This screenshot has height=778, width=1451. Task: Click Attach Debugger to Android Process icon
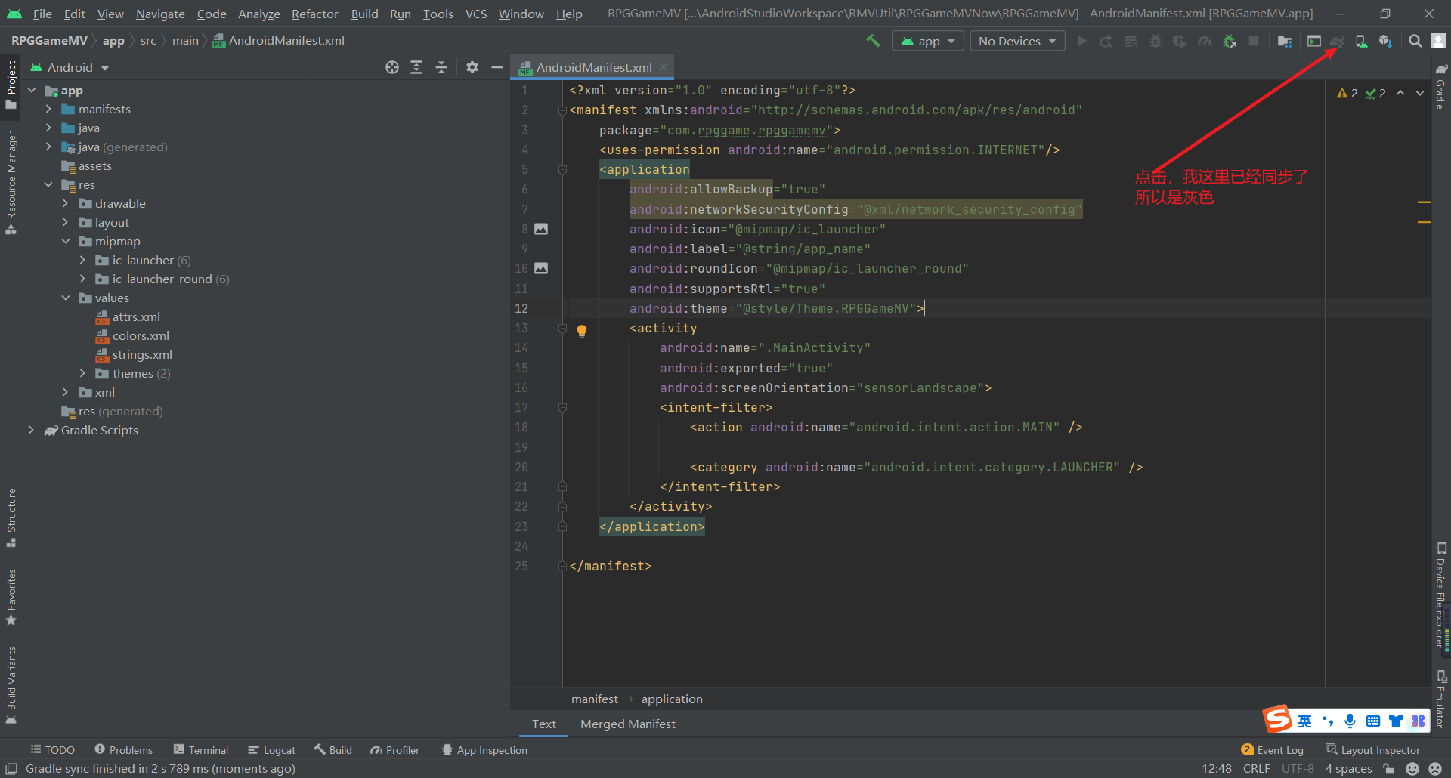[x=1230, y=41]
